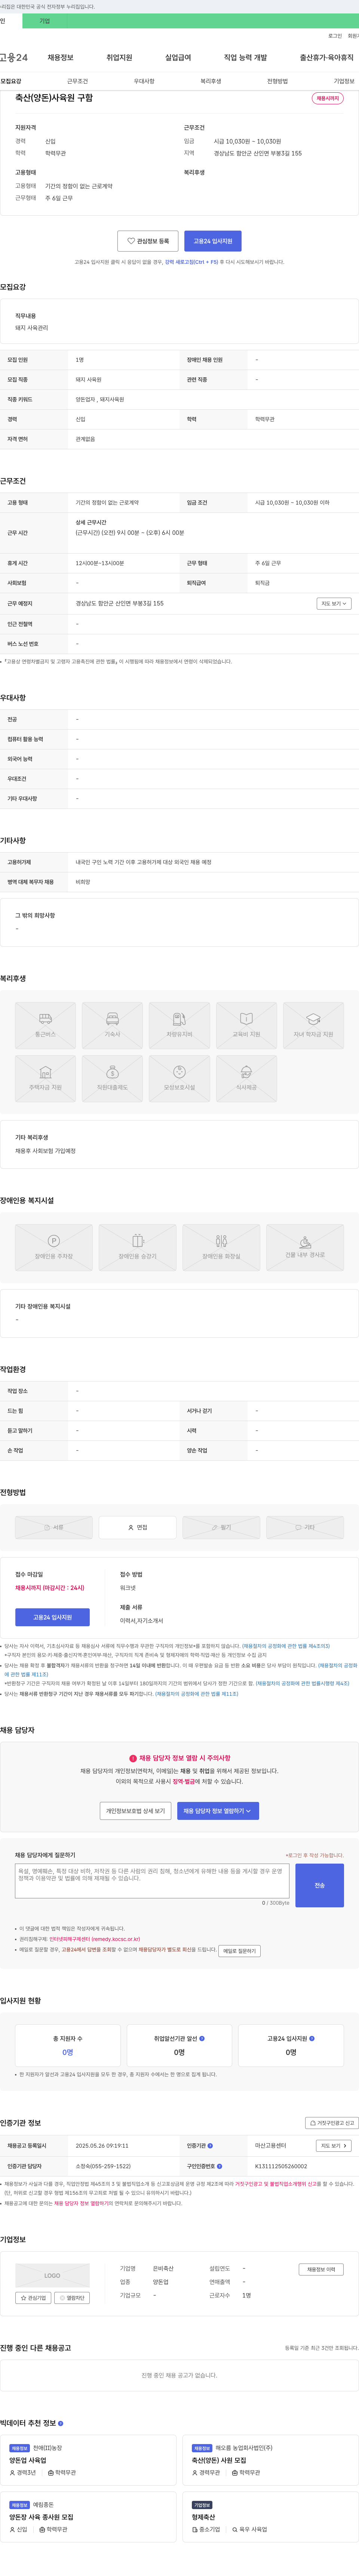Open the 취업지원 main menu

(x=119, y=57)
